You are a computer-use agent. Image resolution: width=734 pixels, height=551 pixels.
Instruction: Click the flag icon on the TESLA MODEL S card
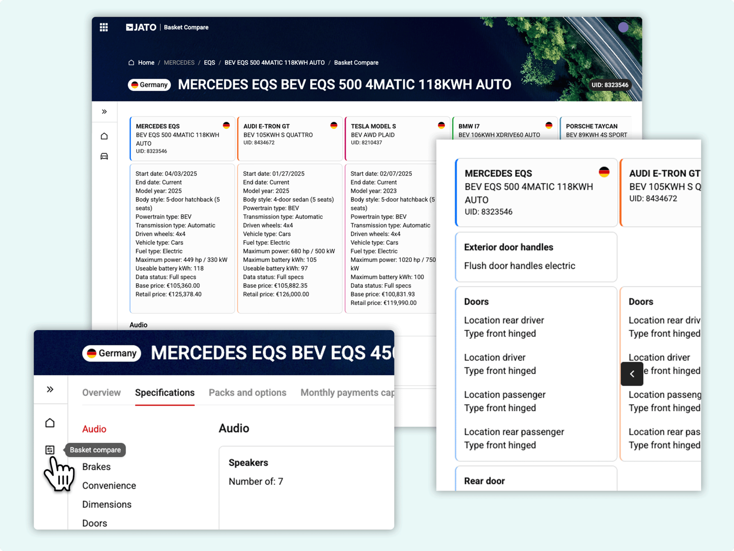click(441, 126)
